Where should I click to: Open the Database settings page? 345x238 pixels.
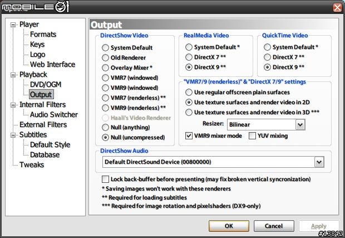[x=45, y=155]
